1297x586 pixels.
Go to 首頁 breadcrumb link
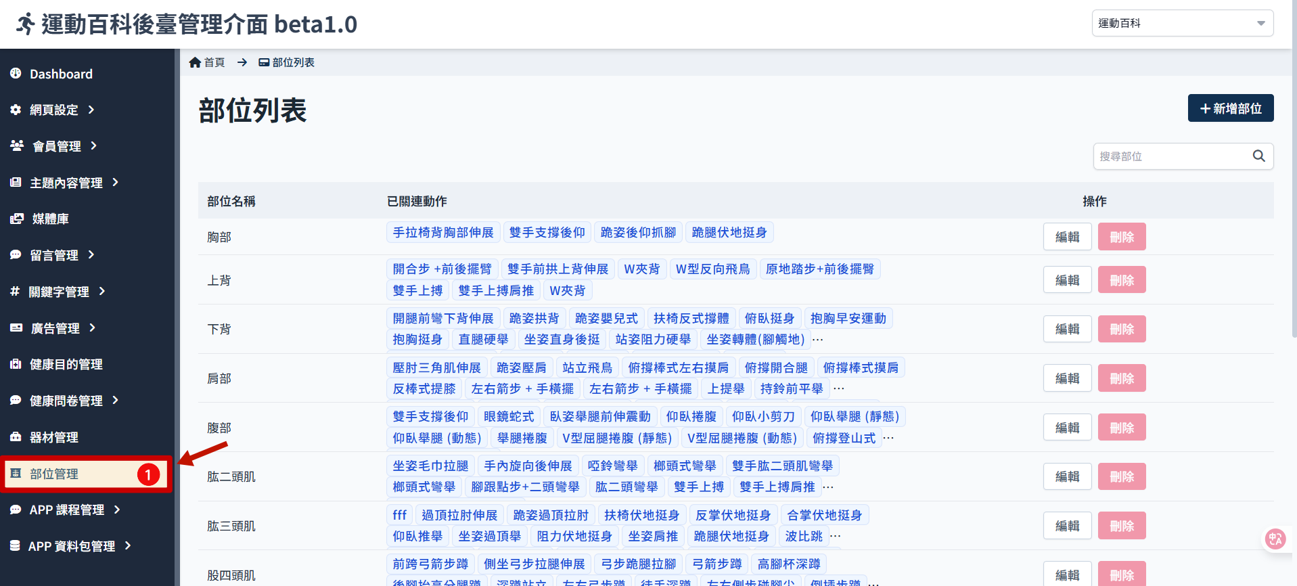click(207, 62)
